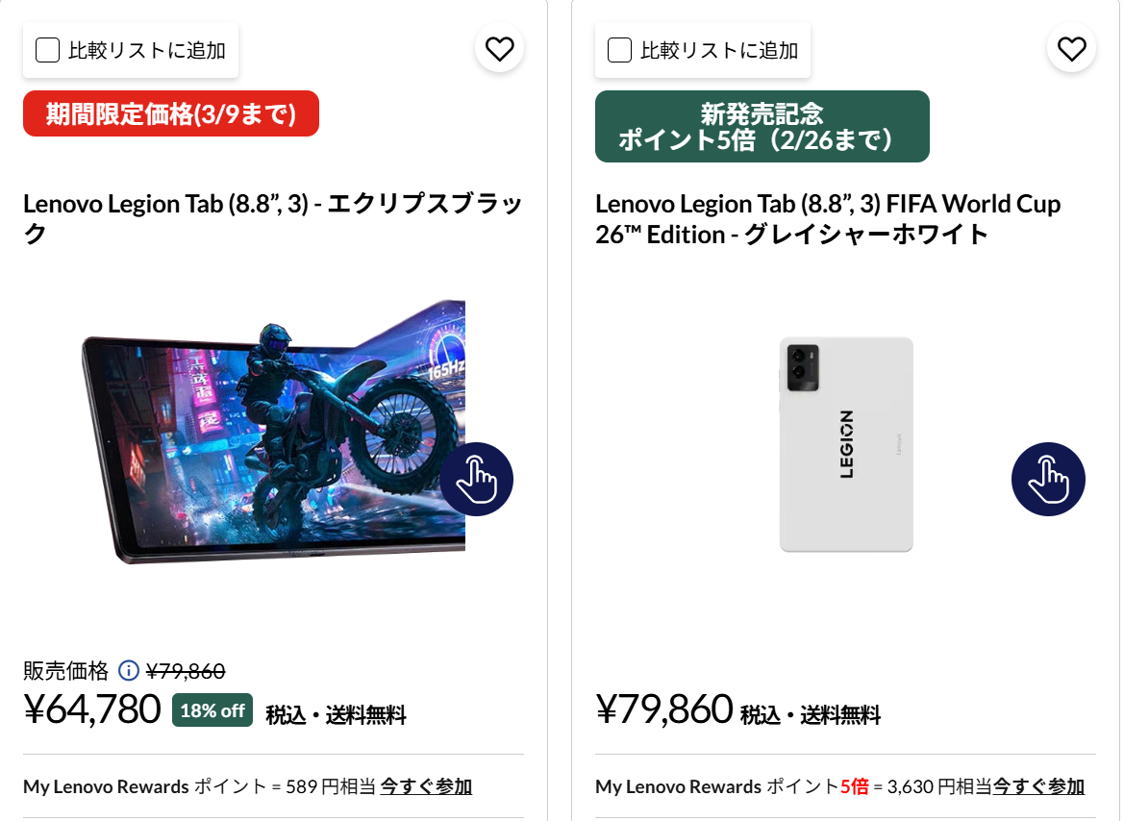
Task: Click the tap hand icon on the FIFA edition product
Action: pos(1048,479)
